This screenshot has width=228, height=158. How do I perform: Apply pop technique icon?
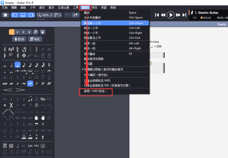point(30,118)
